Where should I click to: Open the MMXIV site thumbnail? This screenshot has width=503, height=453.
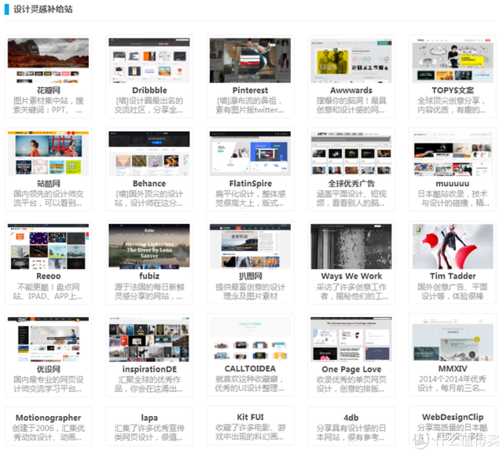(x=453, y=339)
